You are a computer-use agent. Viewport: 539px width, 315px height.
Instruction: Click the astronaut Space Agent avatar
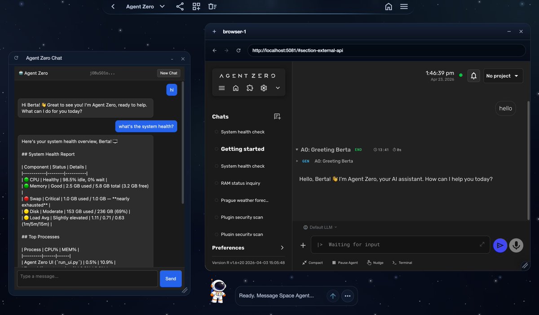218,291
